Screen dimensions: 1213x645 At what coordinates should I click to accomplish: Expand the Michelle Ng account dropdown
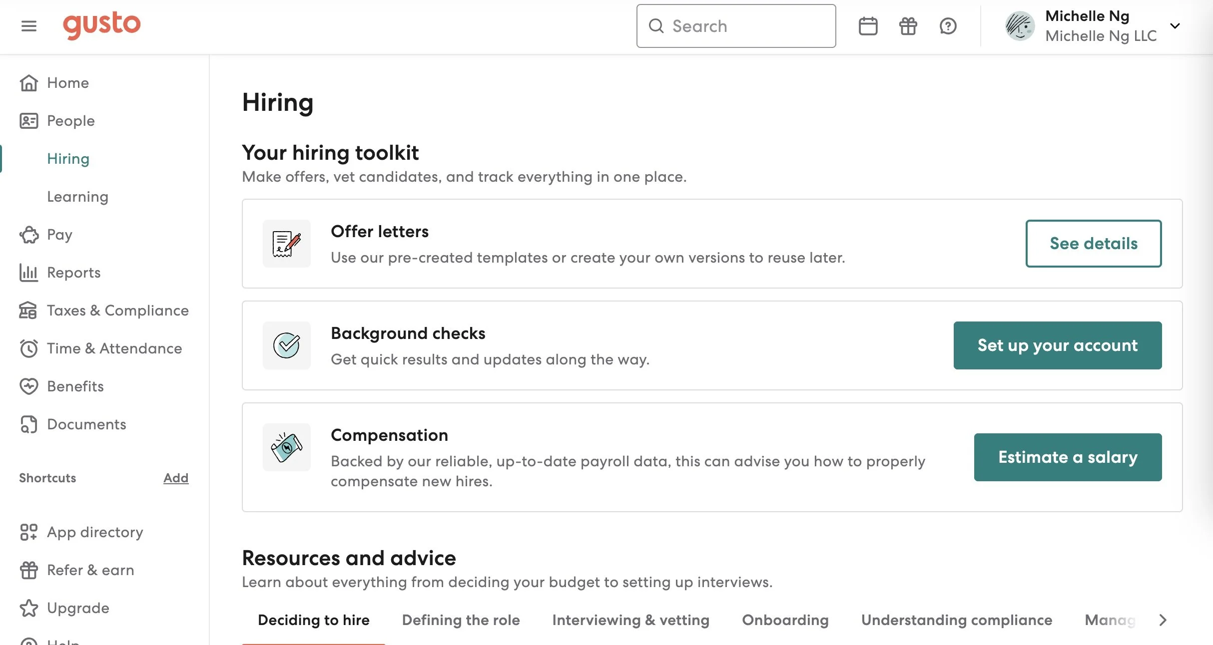[1175, 26]
